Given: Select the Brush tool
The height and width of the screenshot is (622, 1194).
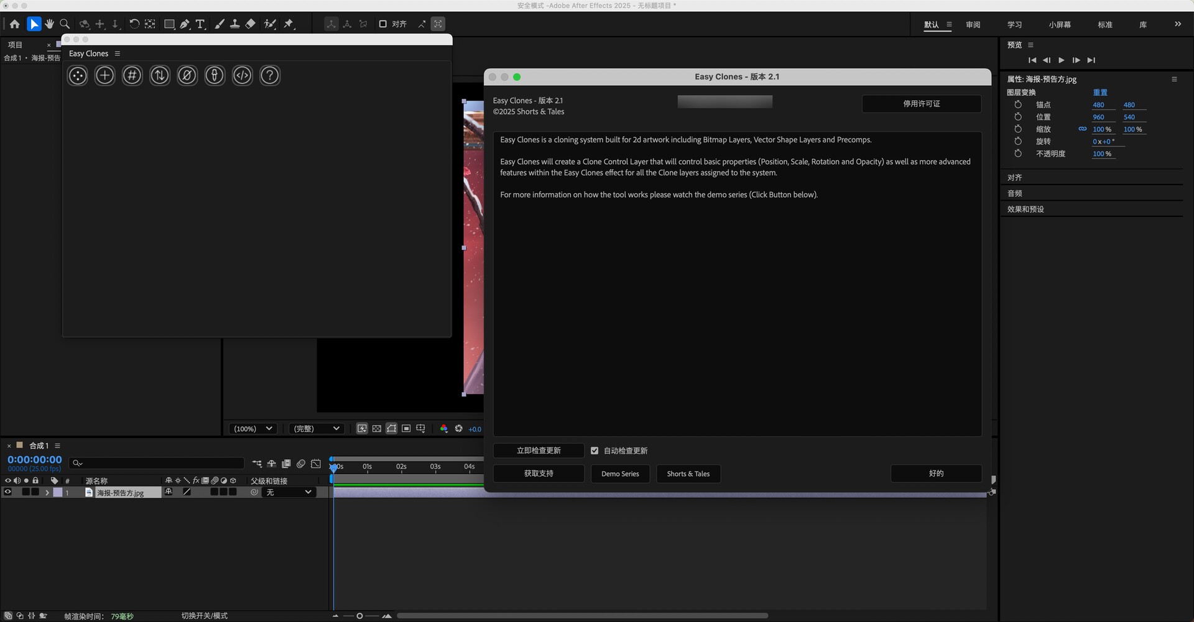Looking at the screenshot, I should (219, 24).
